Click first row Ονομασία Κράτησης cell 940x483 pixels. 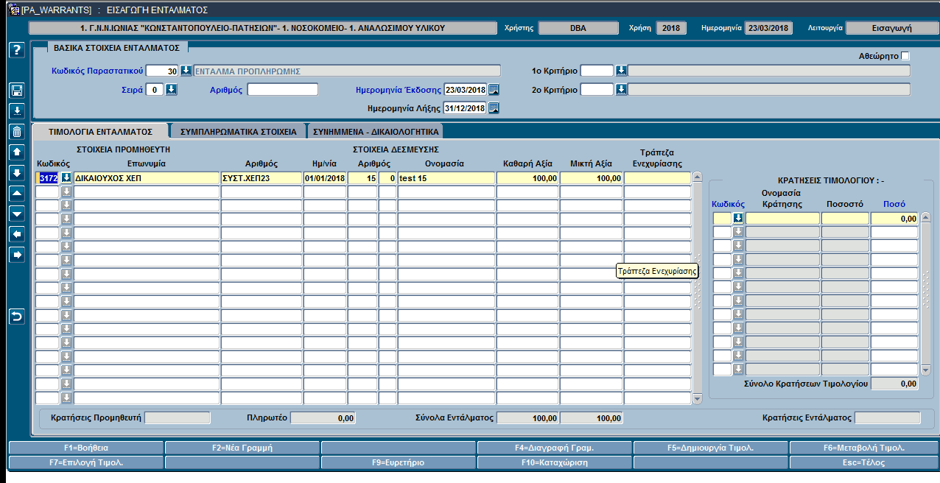click(782, 219)
